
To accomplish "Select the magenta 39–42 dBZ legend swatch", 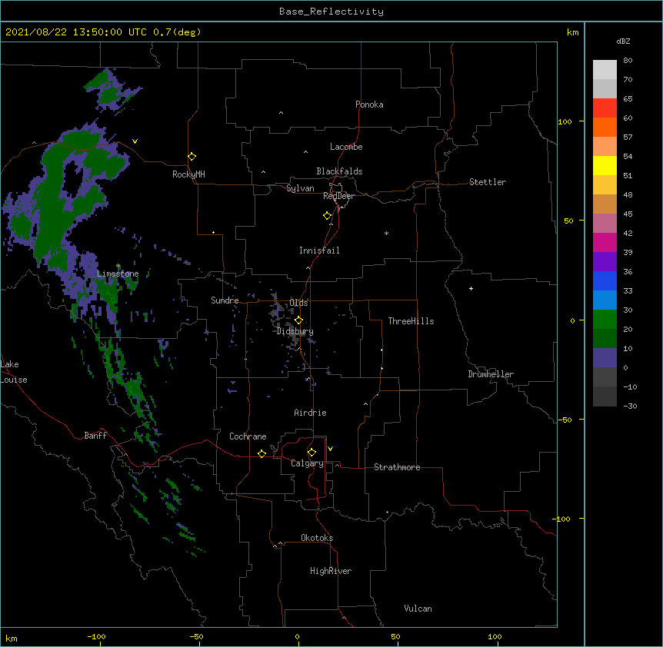I will point(605,242).
